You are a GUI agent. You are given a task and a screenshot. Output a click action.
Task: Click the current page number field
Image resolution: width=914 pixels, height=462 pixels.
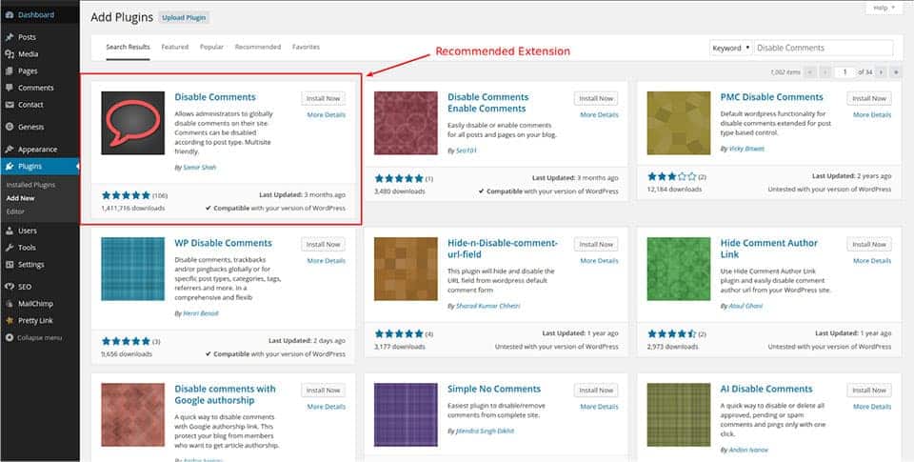click(x=844, y=72)
